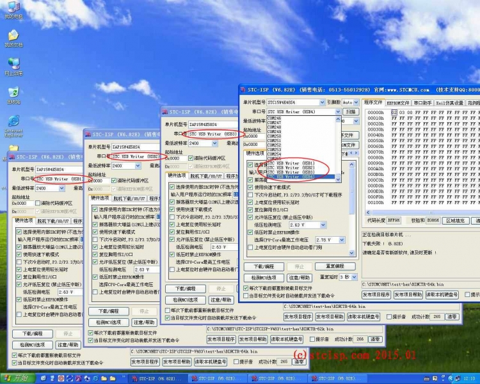The width and height of the screenshot is (480, 384).
Task: Open 单片机型号 STC15W4K48S4 dropdown in USB4 window
Action: pos(322,102)
